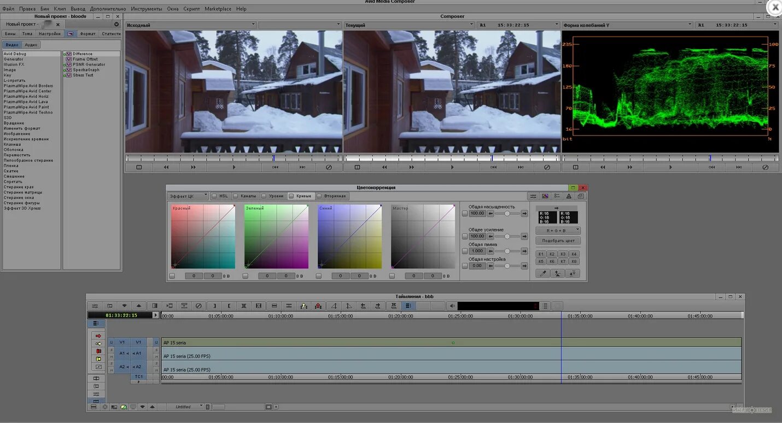Toggle the V1 track monitor toggle in timeline
Image resolution: width=782 pixels, height=423 pixels.
(156, 343)
